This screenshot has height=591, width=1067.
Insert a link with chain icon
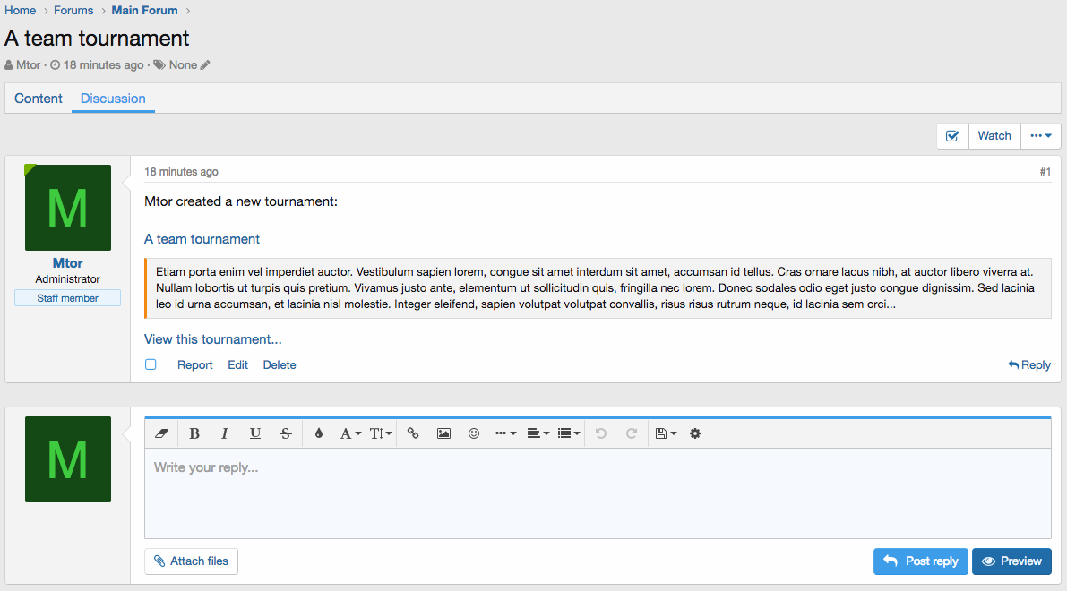(x=413, y=433)
